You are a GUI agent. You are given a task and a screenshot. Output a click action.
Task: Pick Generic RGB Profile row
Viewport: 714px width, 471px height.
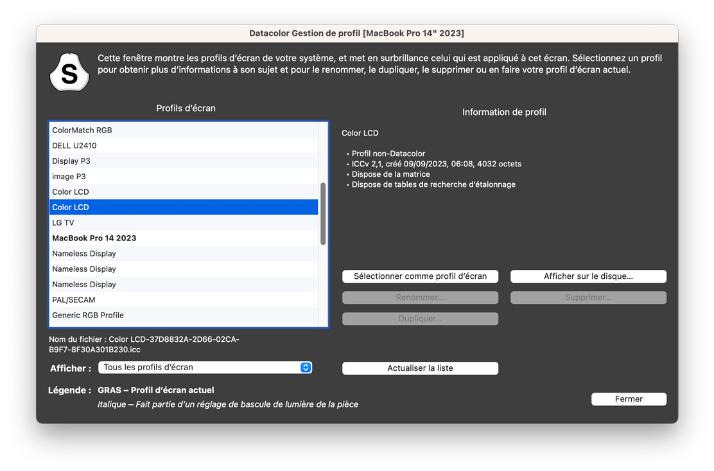184,315
